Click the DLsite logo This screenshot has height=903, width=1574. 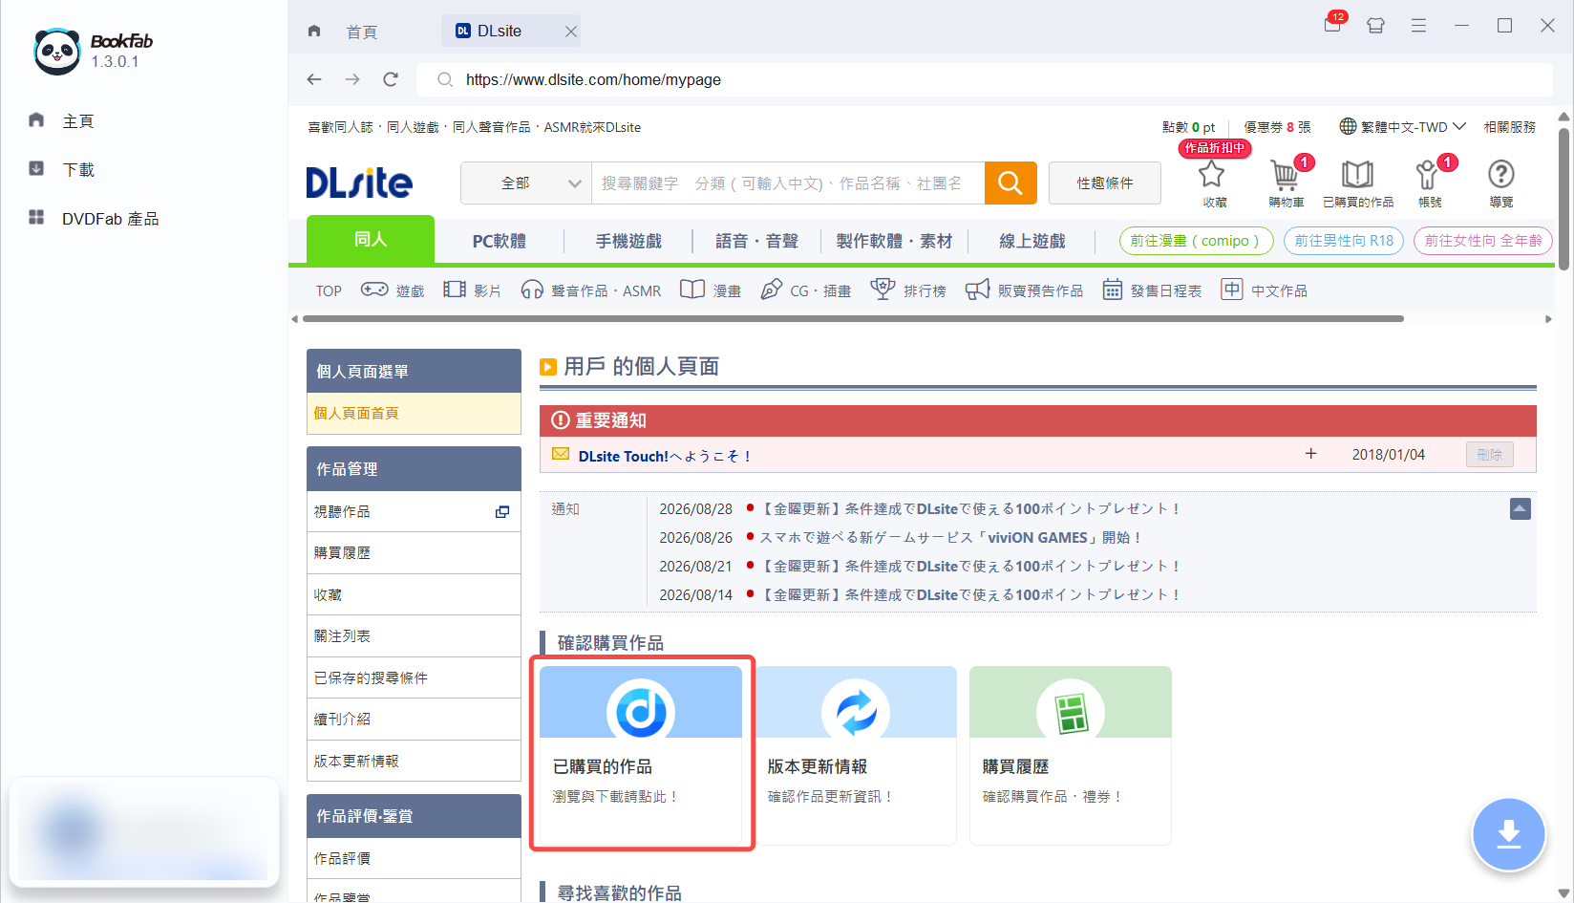(359, 182)
